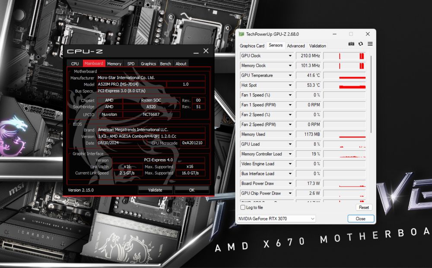Click the Close button in GPU-Z

point(361,218)
